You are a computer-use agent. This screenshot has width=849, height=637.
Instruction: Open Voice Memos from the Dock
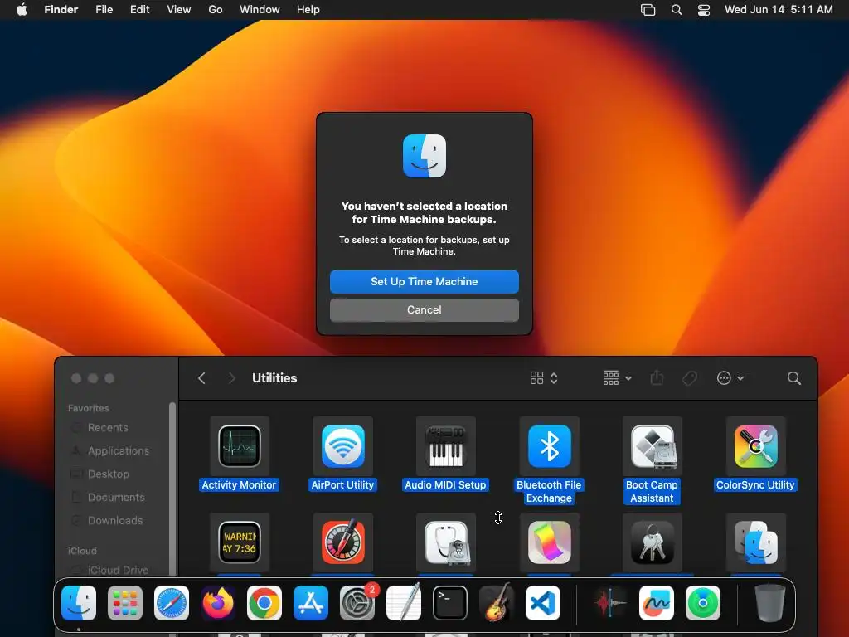click(x=609, y=603)
